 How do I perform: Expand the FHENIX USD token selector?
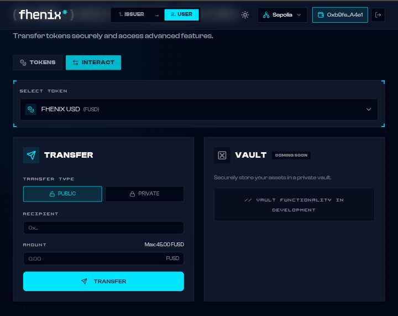click(199, 110)
